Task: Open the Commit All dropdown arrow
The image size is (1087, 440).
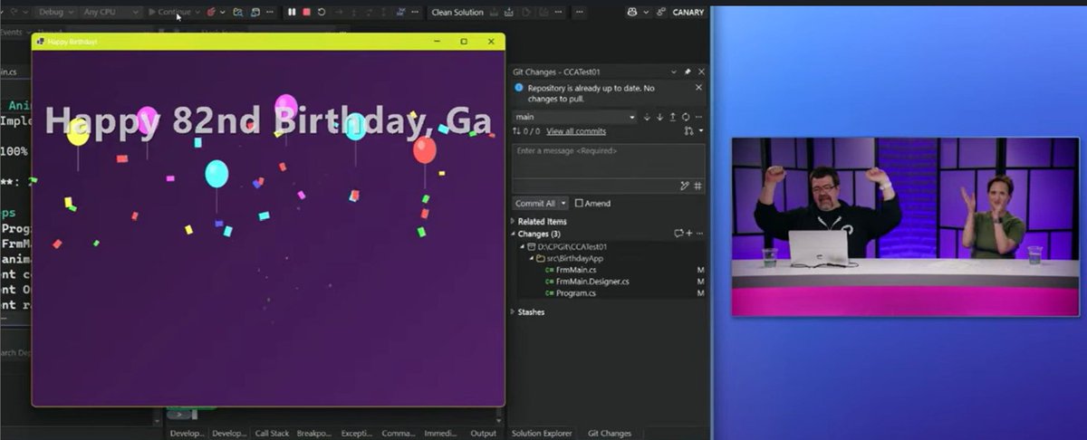Action: [x=564, y=204]
